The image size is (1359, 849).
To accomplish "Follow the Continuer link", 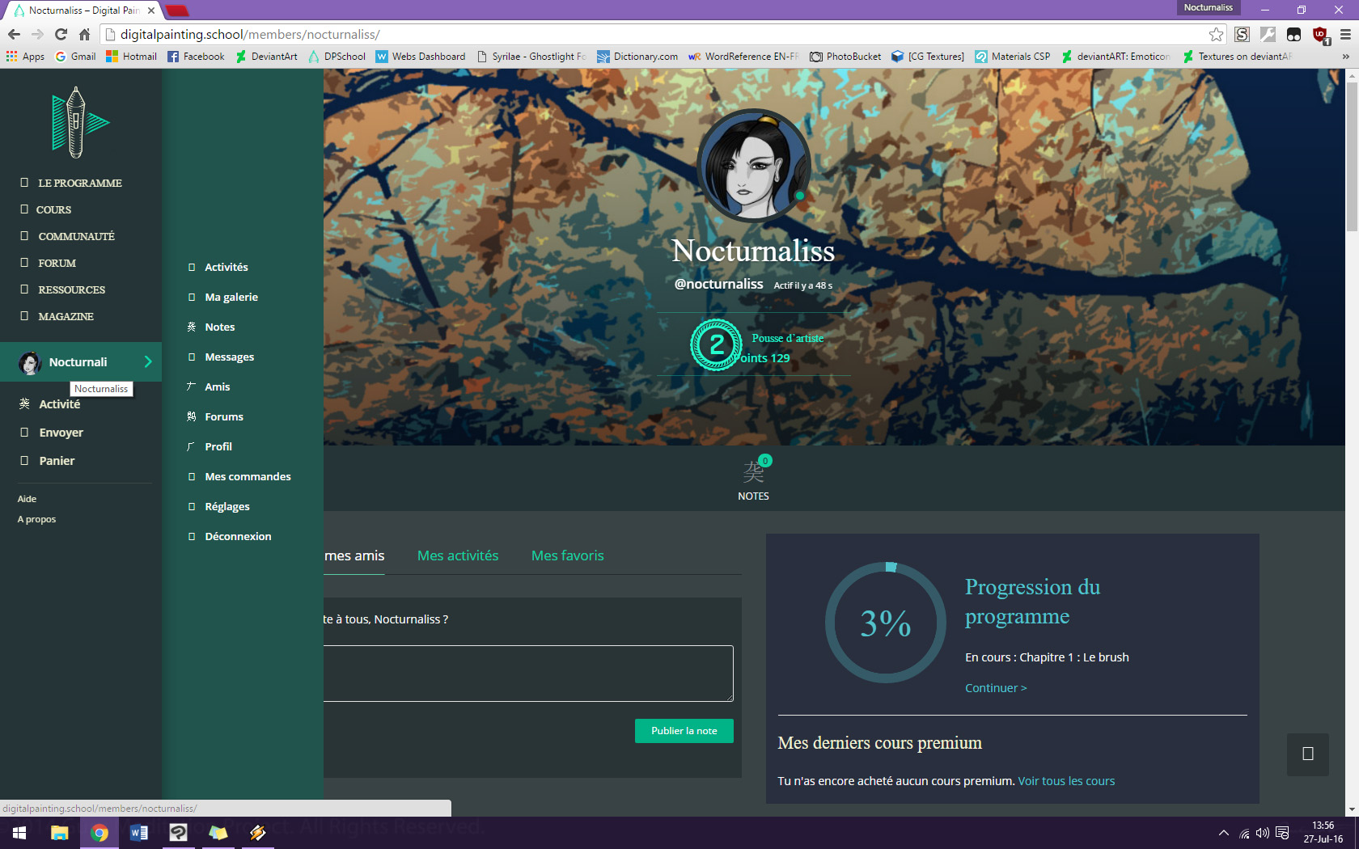I will tap(995, 688).
